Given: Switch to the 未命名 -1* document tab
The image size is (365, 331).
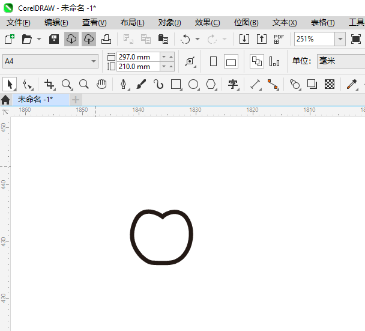Looking at the screenshot, I should point(40,100).
